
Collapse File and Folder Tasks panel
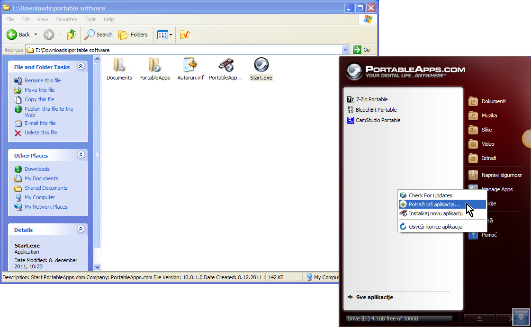click(81, 66)
